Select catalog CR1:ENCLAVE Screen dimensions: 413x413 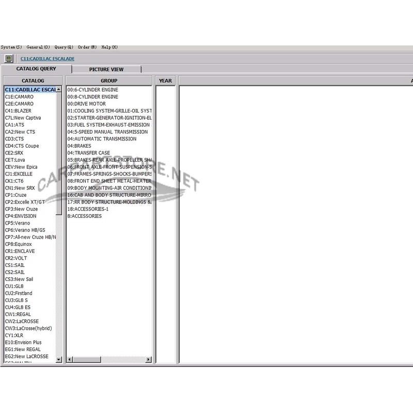(x=20, y=251)
